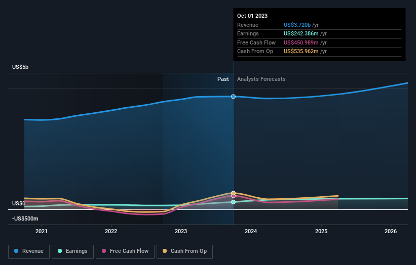The image size is (416, 265).
Task: Select the Earnings data point marker on chart
Action: (233, 202)
